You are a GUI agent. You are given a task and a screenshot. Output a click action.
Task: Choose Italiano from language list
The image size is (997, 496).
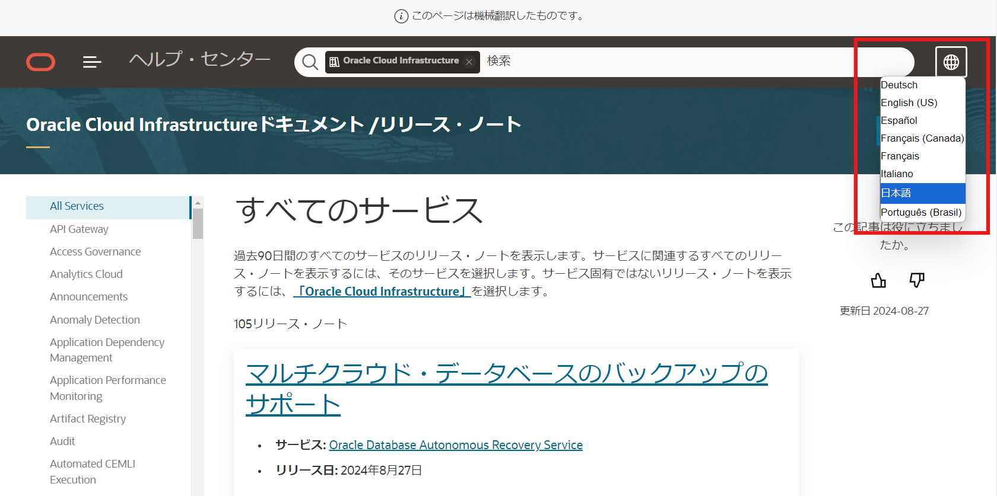[923, 174]
